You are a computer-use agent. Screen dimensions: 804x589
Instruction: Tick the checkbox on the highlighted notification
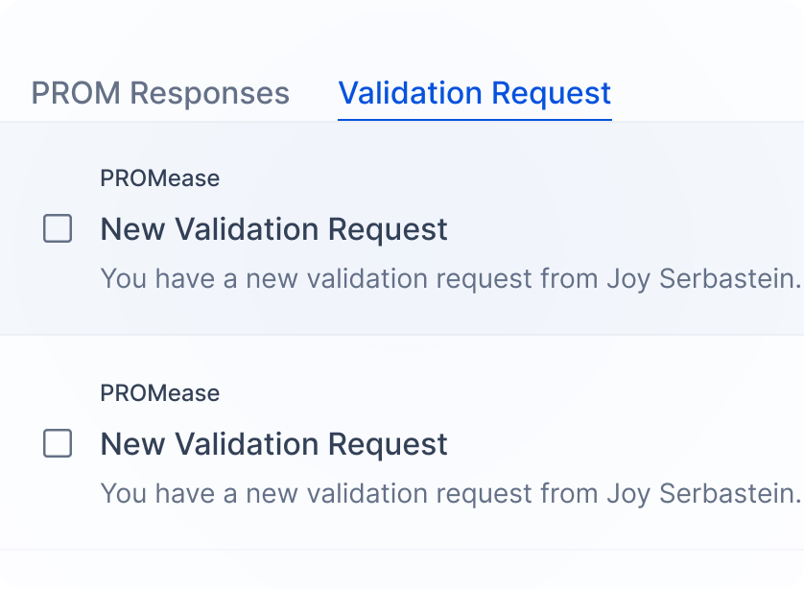[59, 229]
